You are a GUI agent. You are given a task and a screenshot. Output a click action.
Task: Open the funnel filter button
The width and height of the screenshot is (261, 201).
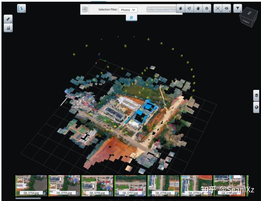(x=237, y=8)
